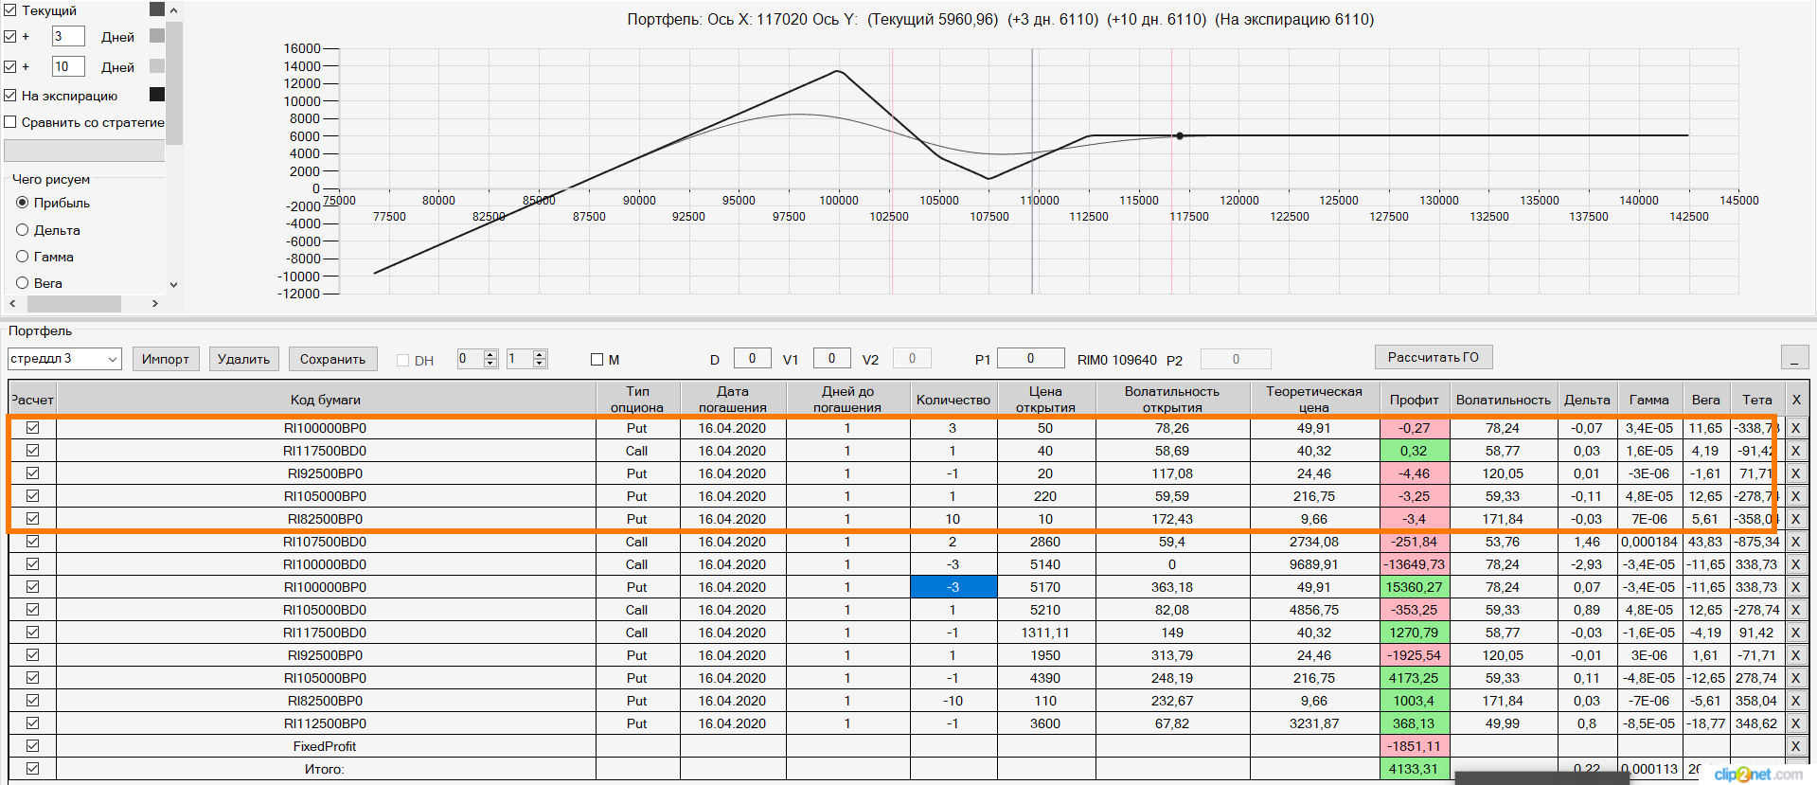
Task: Click X for RI92500BP0 row with profit -1925,54
Action: click(1795, 655)
